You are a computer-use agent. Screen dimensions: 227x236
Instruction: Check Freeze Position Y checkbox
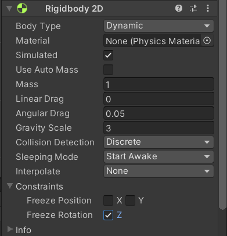coord(130,201)
